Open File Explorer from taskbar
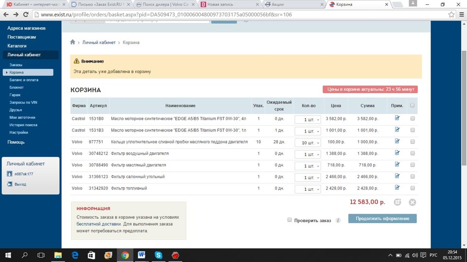The width and height of the screenshot is (467, 262). pyautogui.click(x=58, y=255)
